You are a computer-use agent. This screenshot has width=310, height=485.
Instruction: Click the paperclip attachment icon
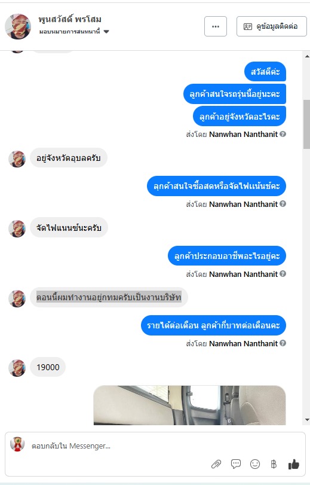(x=216, y=464)
